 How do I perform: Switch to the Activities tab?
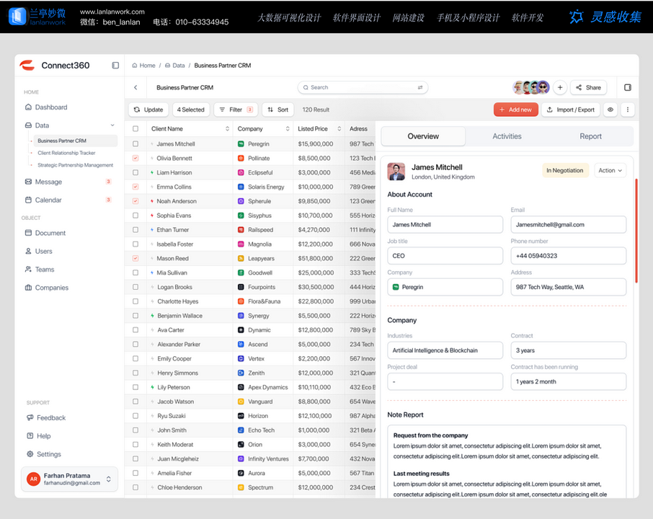pyautogui.click(x=507, y=136)
